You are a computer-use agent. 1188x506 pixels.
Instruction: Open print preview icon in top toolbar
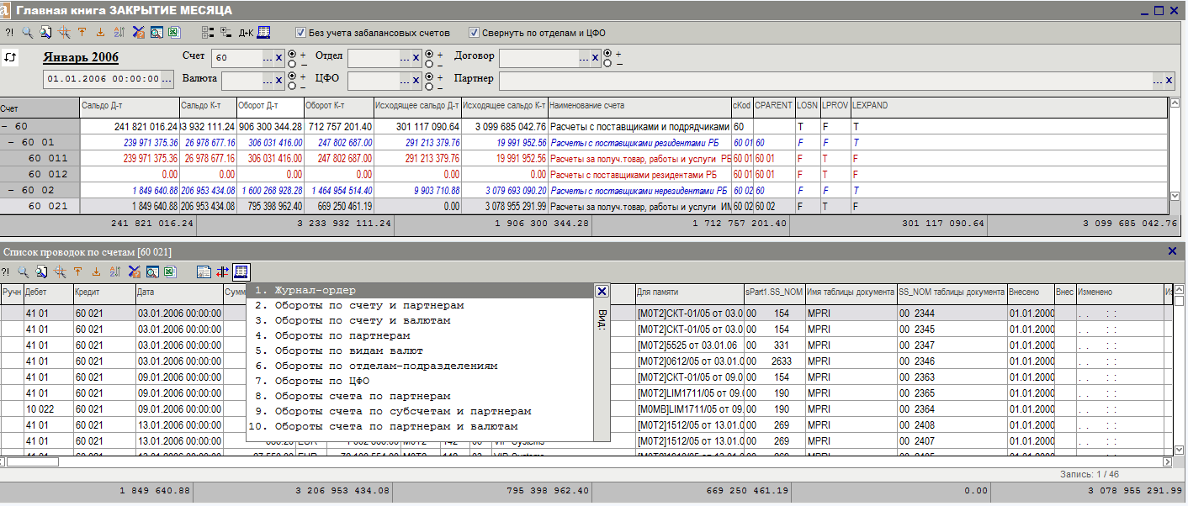coord(156,33)
